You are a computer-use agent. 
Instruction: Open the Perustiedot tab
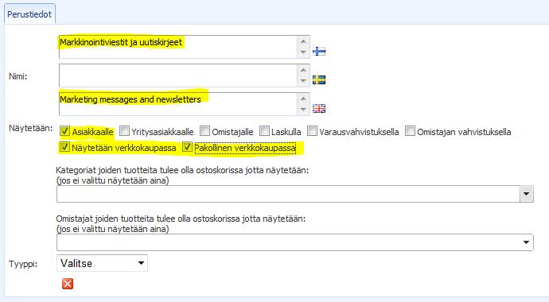click(x=29, y=14)
